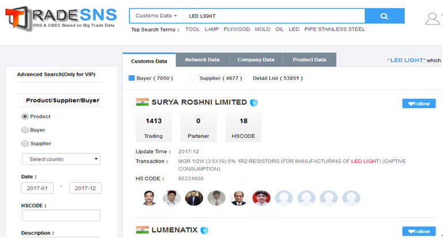443x242 pixels.
Task: Click the end date field 2017-12
Action: [85, 188]
